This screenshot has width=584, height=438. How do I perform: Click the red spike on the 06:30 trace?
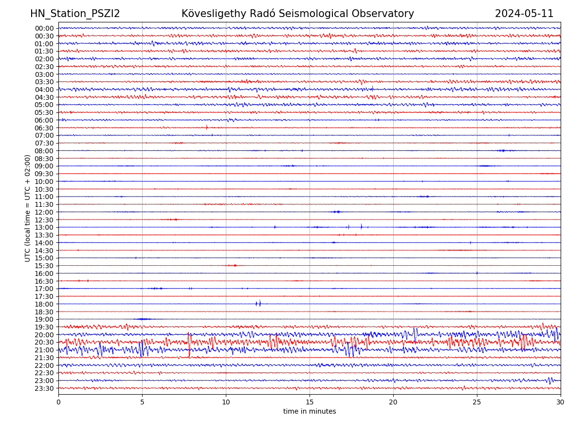(x=207, y=128)
